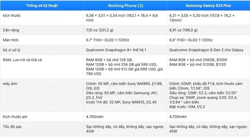Select the Samsung Galaxy S23 Plus header
The width and height of the screenshot is (250, 137).
click(x=208, y=5)
